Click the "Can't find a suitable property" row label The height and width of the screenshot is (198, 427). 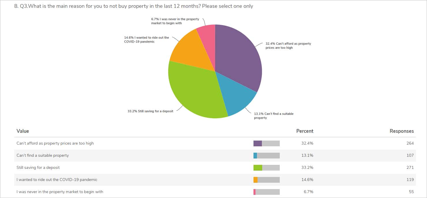pyautogui.click(x=43, y=155)
